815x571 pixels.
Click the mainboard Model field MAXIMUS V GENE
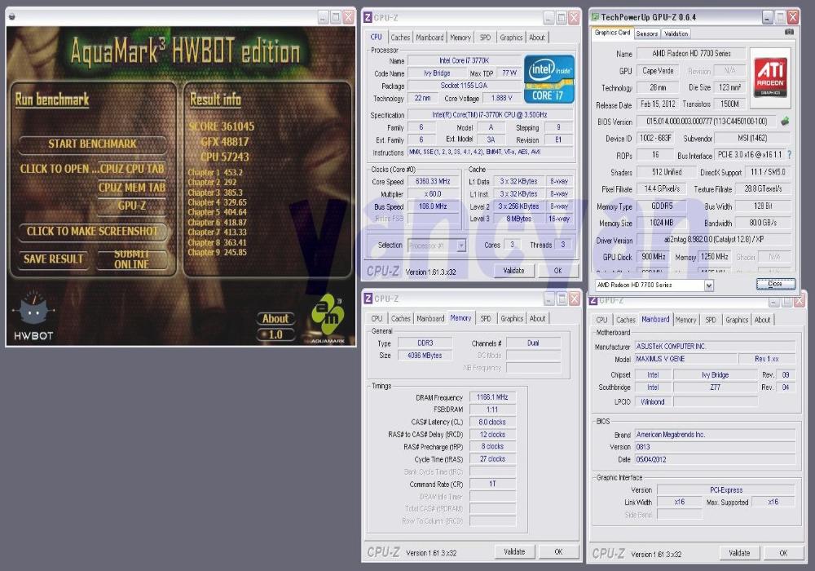pyautogui.click(x=685, y=359)
